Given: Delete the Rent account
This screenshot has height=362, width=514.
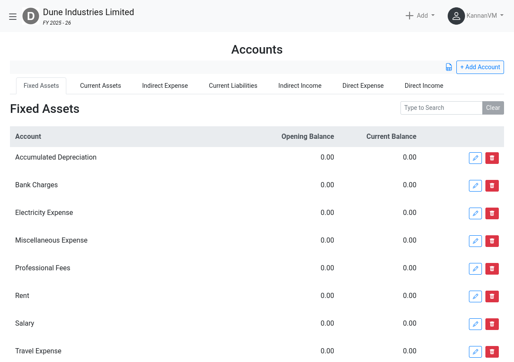Looking at the screenshot, I should click(x=492, y=296).
